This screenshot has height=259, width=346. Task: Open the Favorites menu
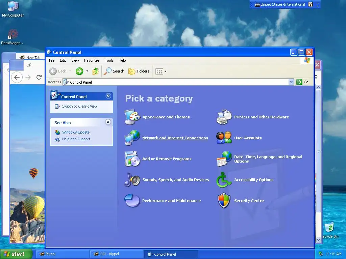coord(92,60)
